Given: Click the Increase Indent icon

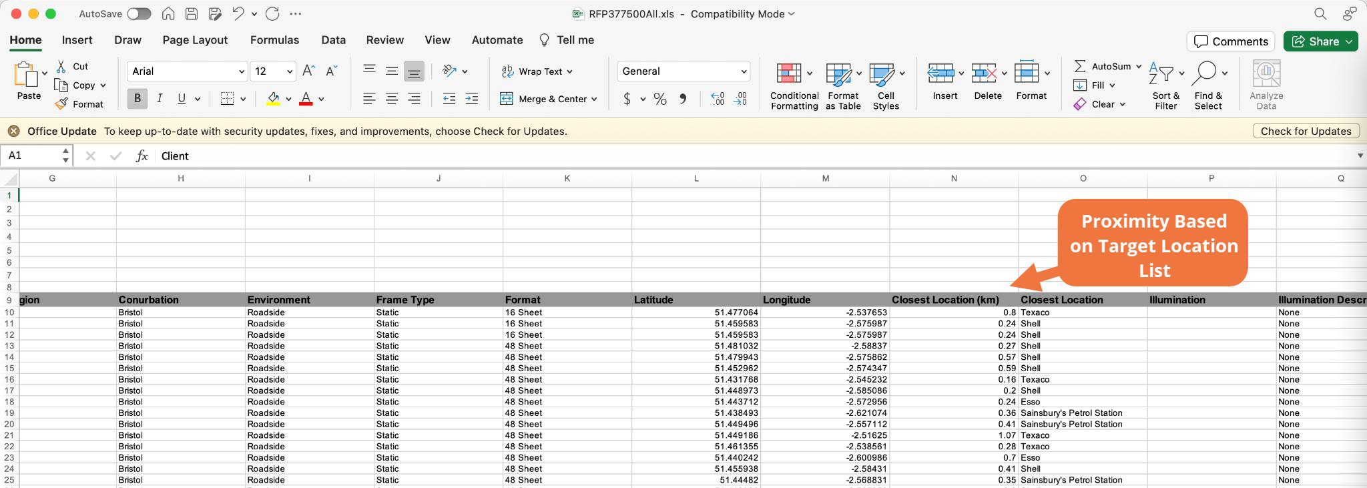Looking at the screenshot, I should coord(472,99).
